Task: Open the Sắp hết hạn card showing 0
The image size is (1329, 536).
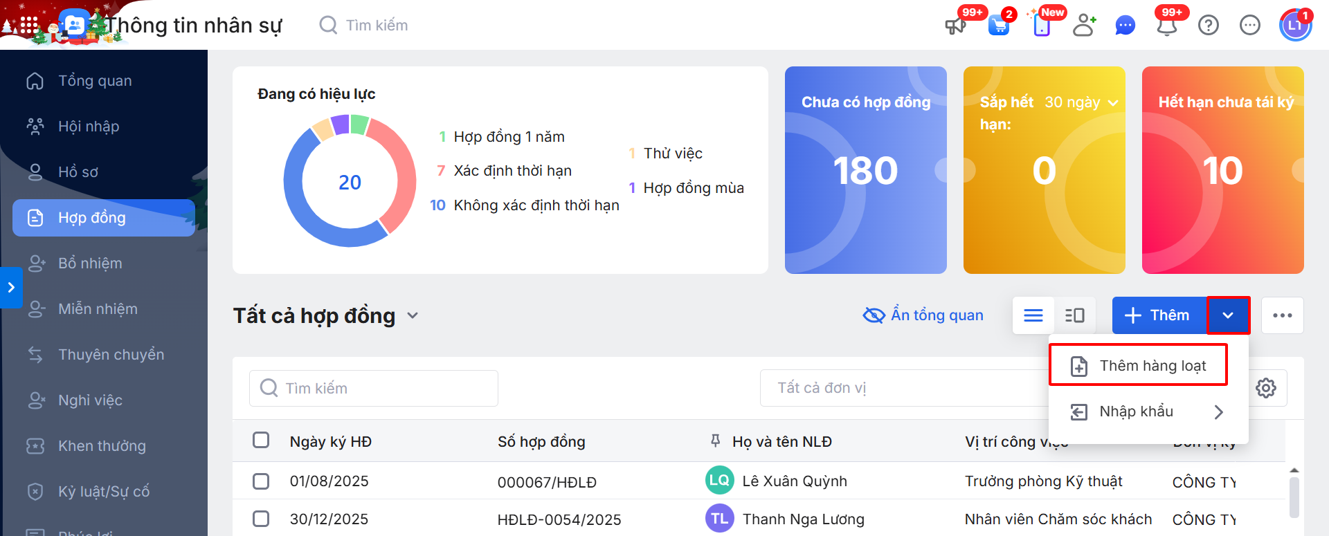Action: [x=1045, y=170]
